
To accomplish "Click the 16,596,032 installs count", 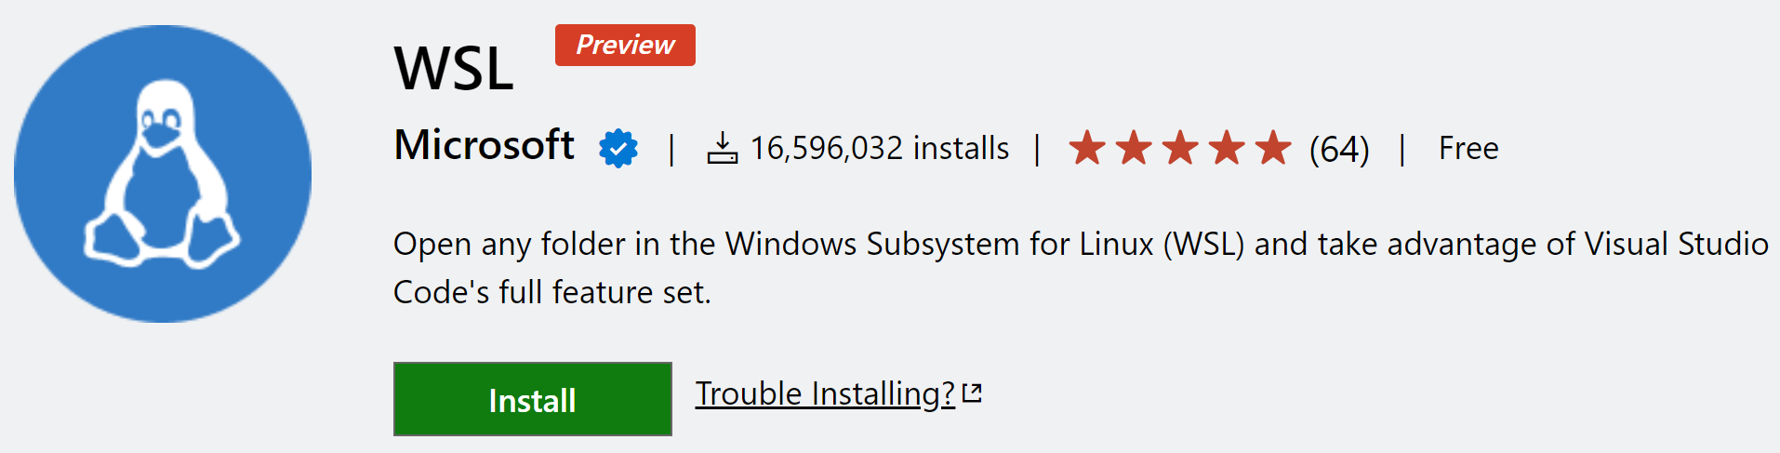I will pyautogui.click(x=879, y=148).
